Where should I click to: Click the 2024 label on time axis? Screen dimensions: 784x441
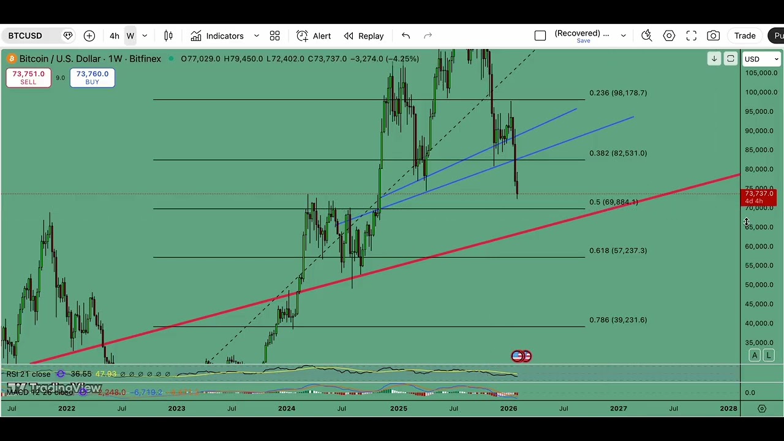point(287,409)
